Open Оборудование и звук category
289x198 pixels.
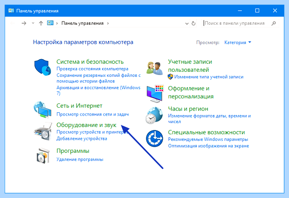[86, 125]
